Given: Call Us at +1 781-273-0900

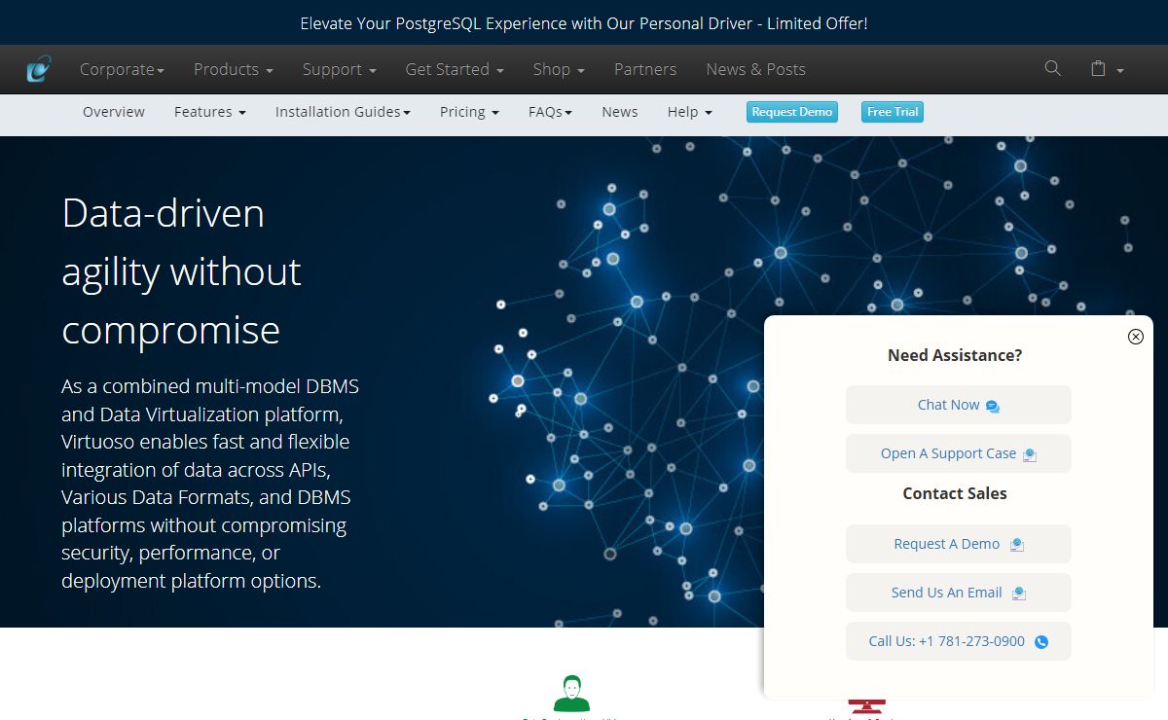Looking at the screenshot, I should 958,641.
